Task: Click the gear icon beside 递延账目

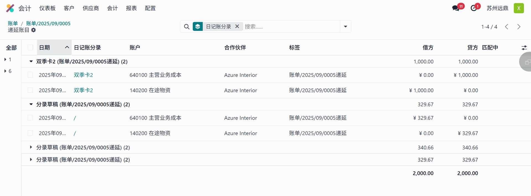Action: 33,30
